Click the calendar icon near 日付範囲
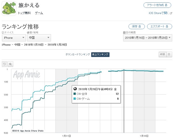Viewport: 173px width, 138px height. tap(124, 32)
